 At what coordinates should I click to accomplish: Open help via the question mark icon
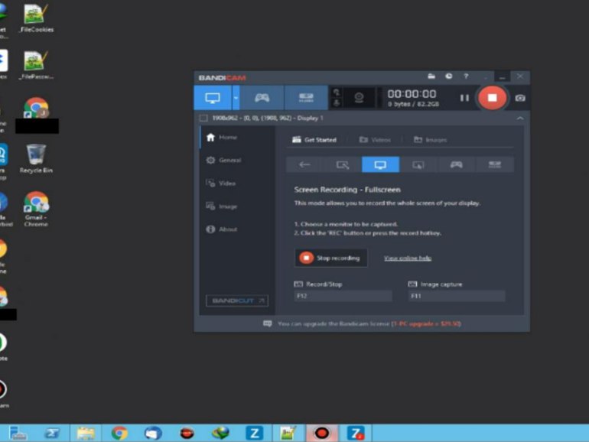(x=466, y=76)
